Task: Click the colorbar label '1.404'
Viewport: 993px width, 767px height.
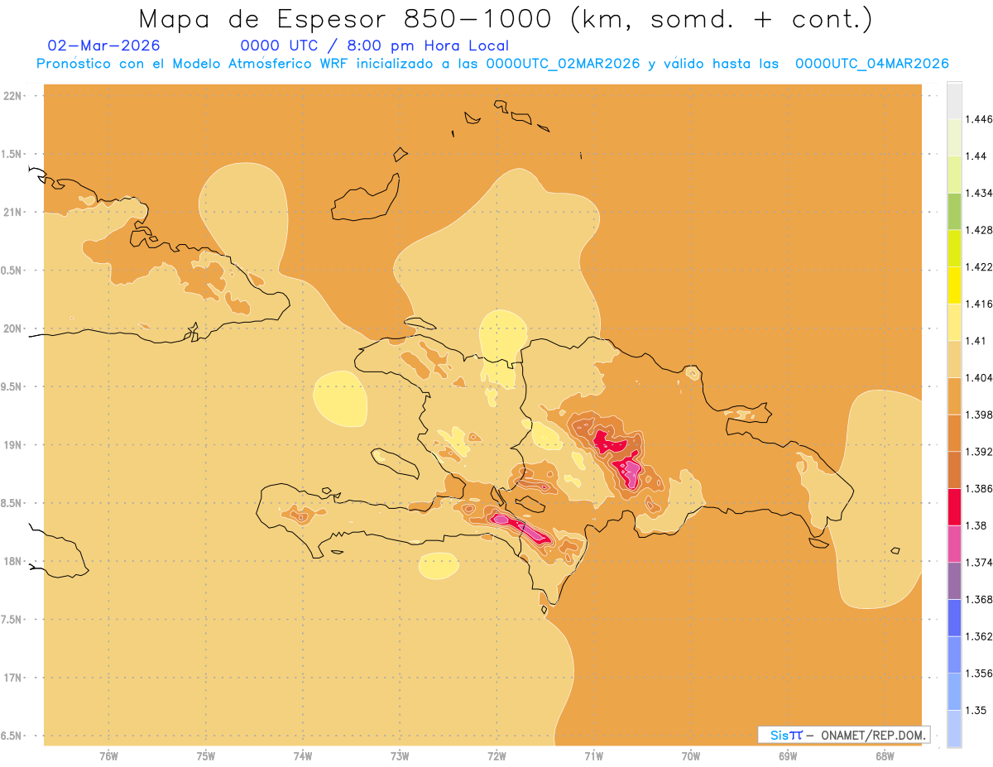Action: click(x=979, y=377)
